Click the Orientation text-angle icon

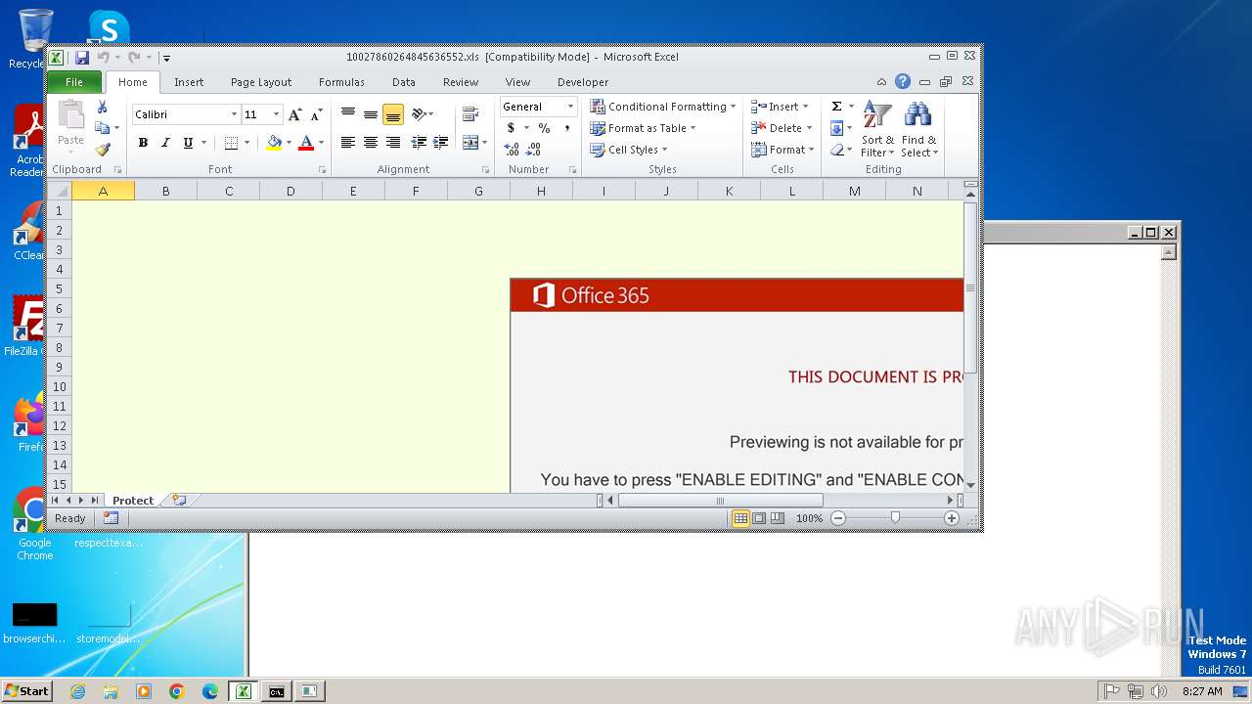(419, 114)
